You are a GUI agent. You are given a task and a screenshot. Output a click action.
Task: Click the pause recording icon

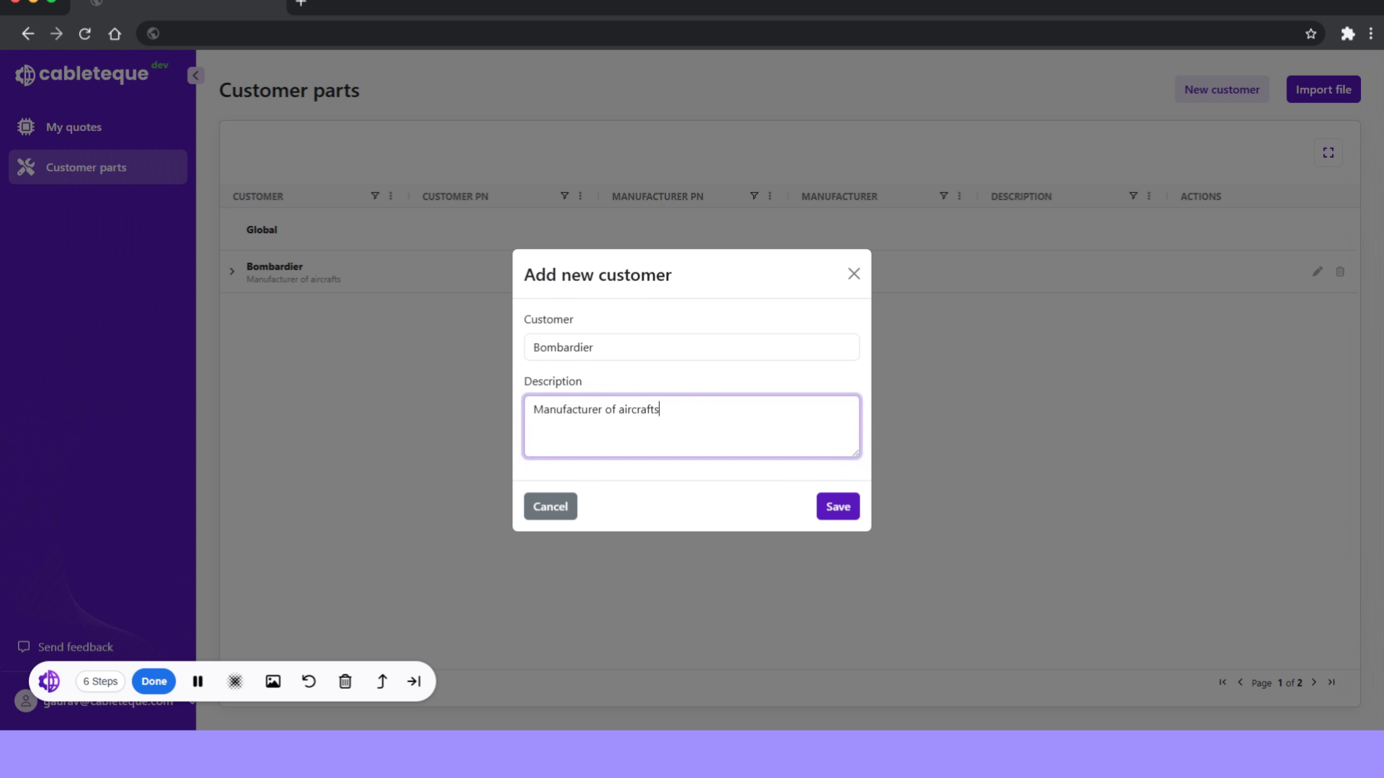[x=198, y=681]
